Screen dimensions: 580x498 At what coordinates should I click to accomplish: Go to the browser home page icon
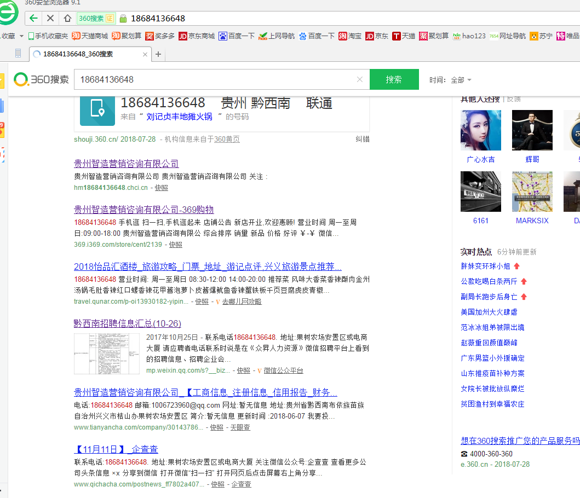click(67, 18)
